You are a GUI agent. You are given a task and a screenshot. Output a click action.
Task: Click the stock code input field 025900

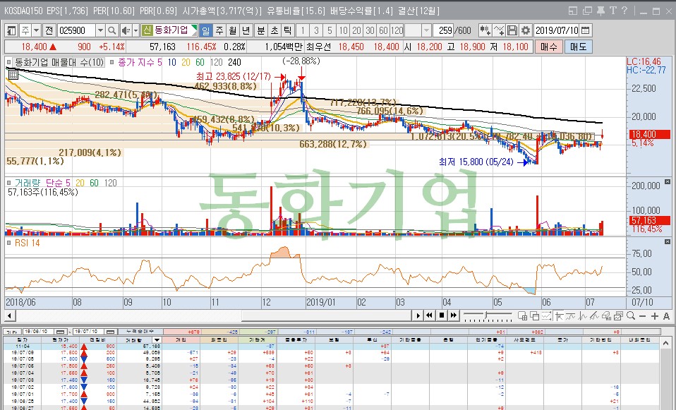76,30
